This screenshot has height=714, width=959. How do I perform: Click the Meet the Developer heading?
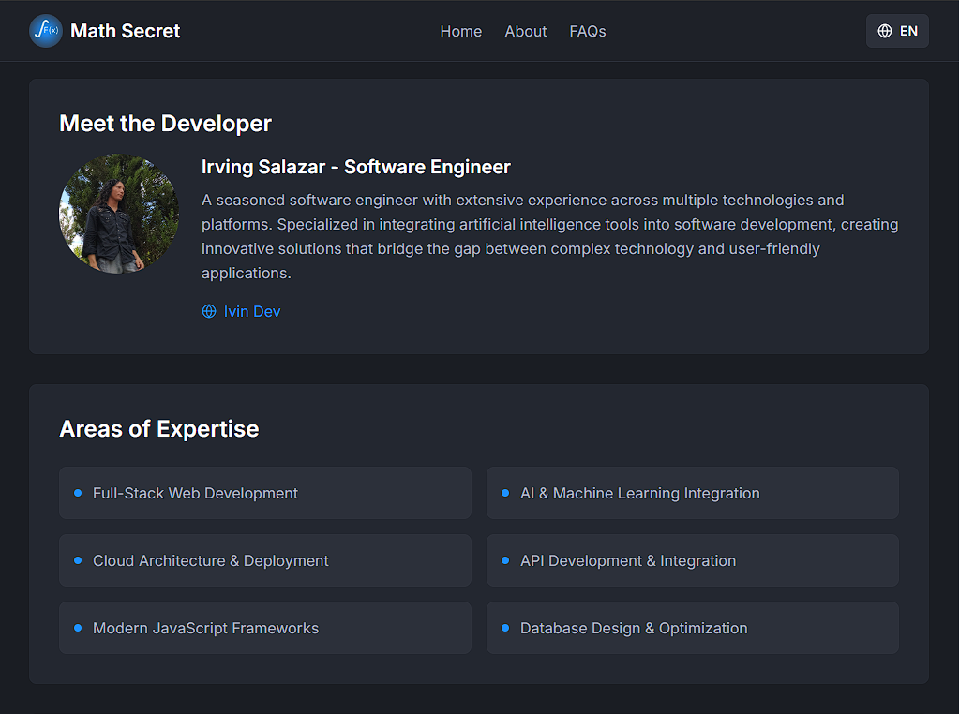(x=165, y=124)
